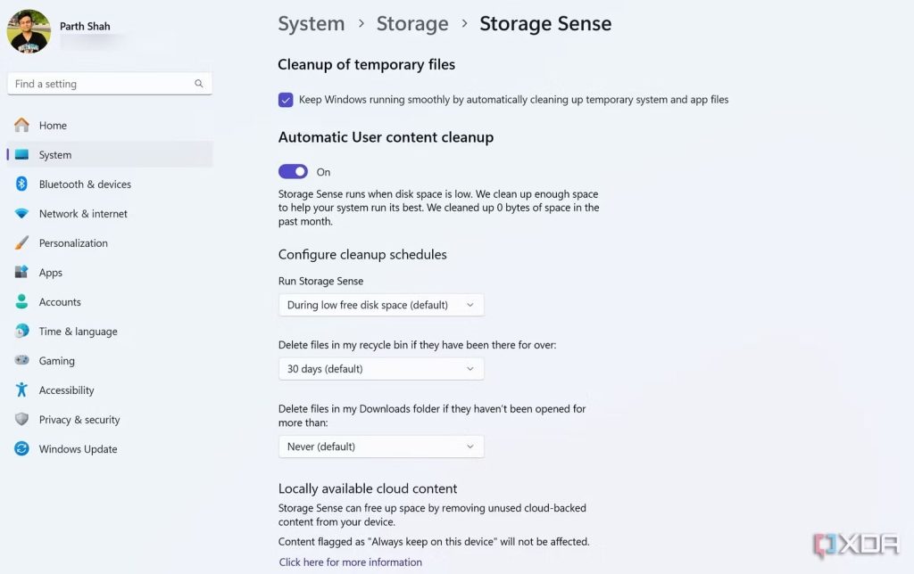Go to Time & language settings
The height and width of the screenshot is (574, 914).
click(x=78, y=332)
